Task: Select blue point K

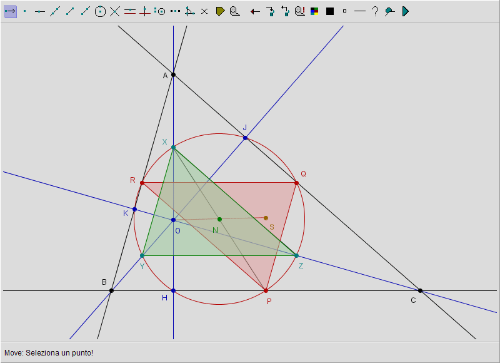Action: (x=134, y=210)
